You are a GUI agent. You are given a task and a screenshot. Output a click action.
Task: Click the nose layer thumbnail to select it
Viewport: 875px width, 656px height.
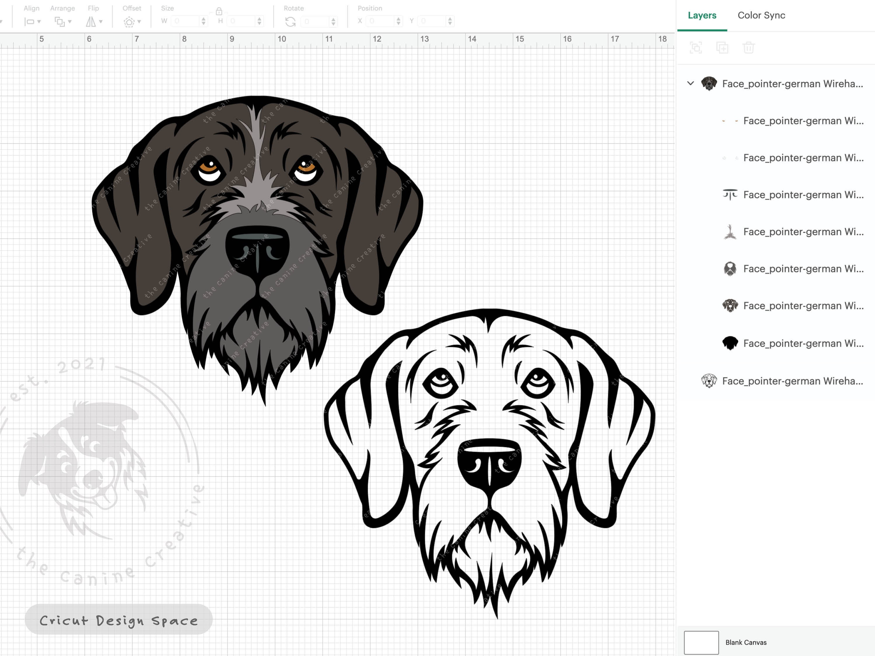pos(731,194)
